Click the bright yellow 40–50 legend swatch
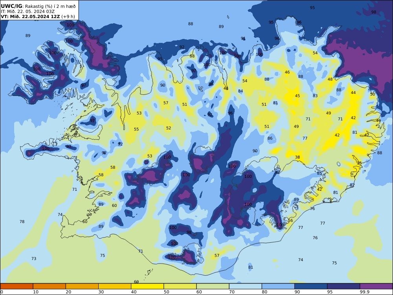The width and height of the screenshot is (393, 295). pyautogui.click(x=147, y=286)
